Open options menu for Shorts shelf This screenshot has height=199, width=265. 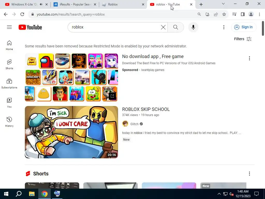249,174
